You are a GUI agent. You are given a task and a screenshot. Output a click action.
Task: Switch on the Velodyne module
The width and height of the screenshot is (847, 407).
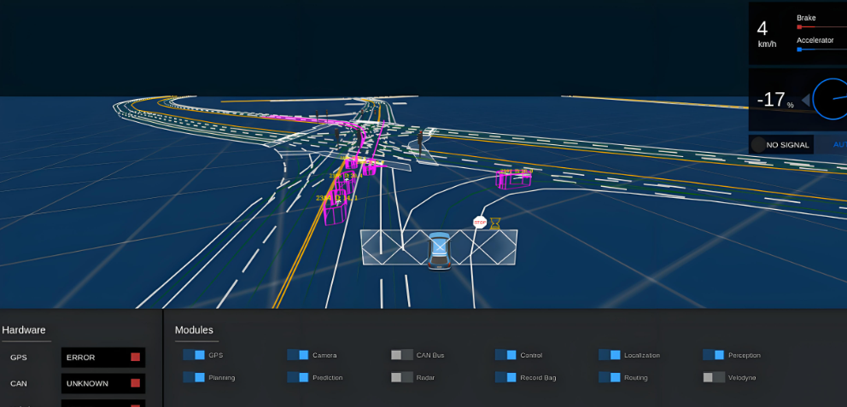[x=714, y=377]
